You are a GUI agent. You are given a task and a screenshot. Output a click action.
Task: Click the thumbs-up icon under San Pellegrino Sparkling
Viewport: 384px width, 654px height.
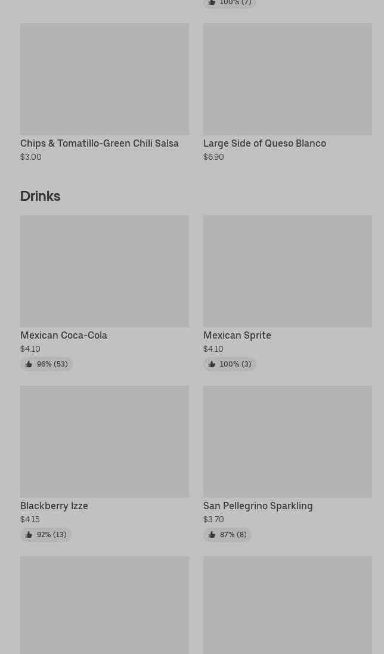click(x=212, y=535)
